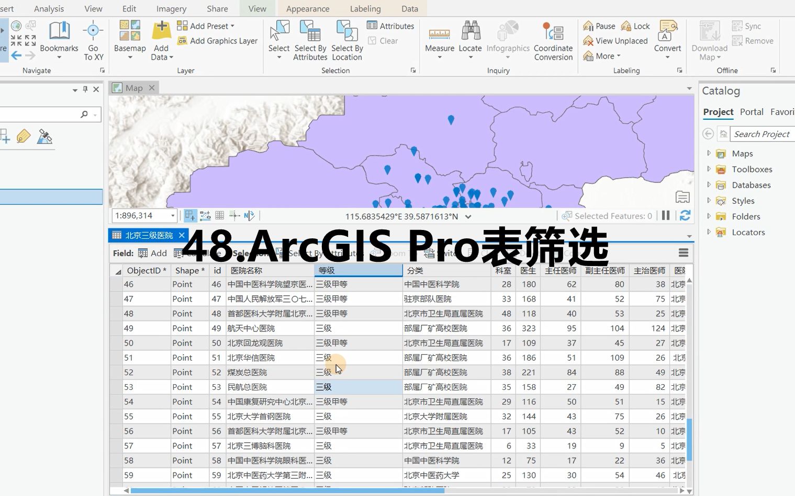Open the Analysis ribbon tab
Screen dimensions: 795x496
49,8
